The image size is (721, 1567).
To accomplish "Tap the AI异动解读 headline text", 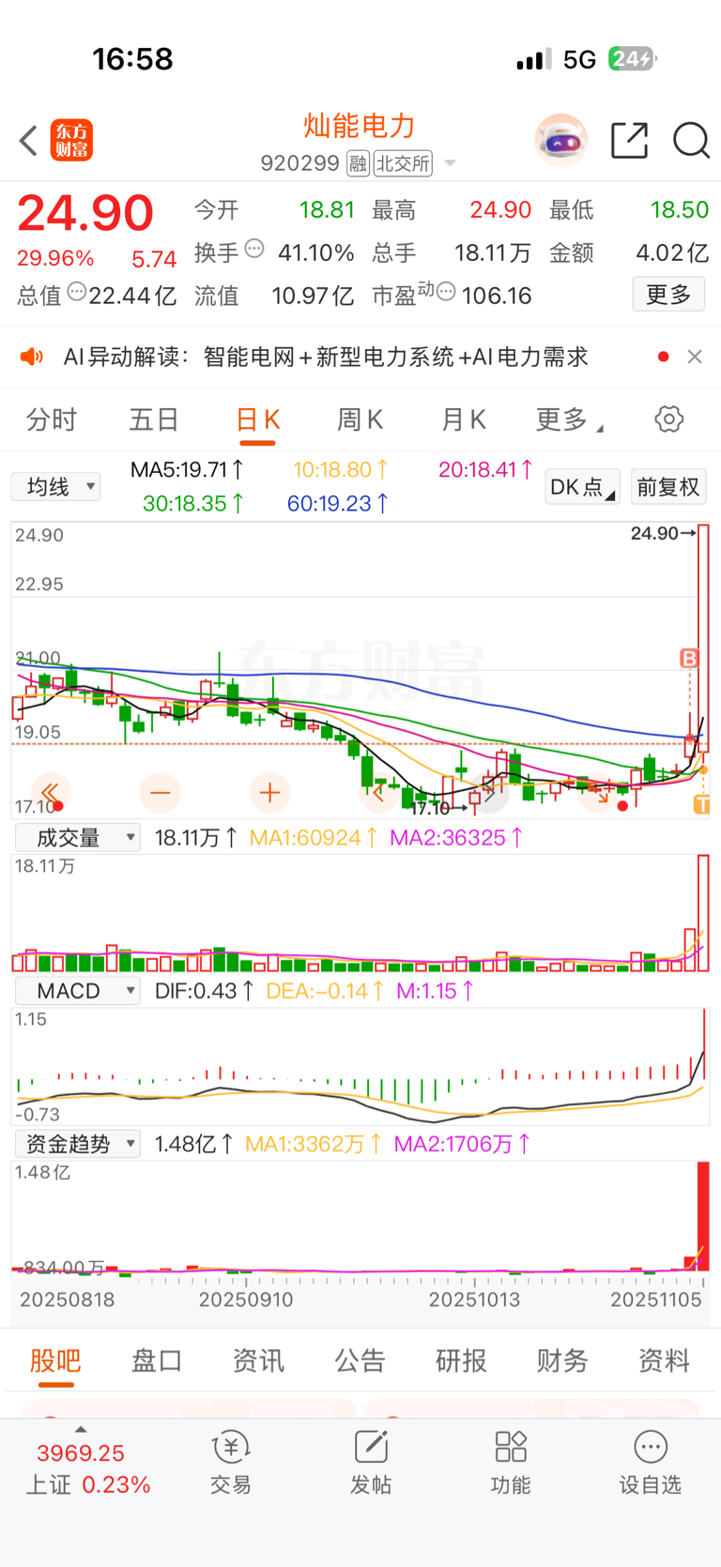I will coord(325,357).
